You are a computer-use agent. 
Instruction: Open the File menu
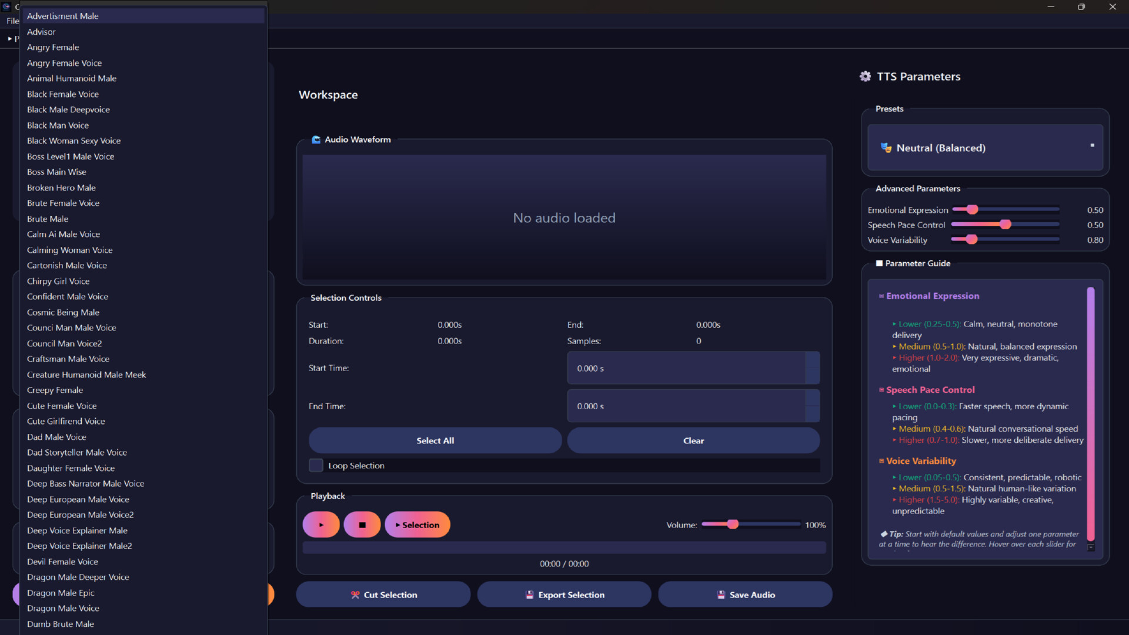pyautogui.click(x=12, y=21)
